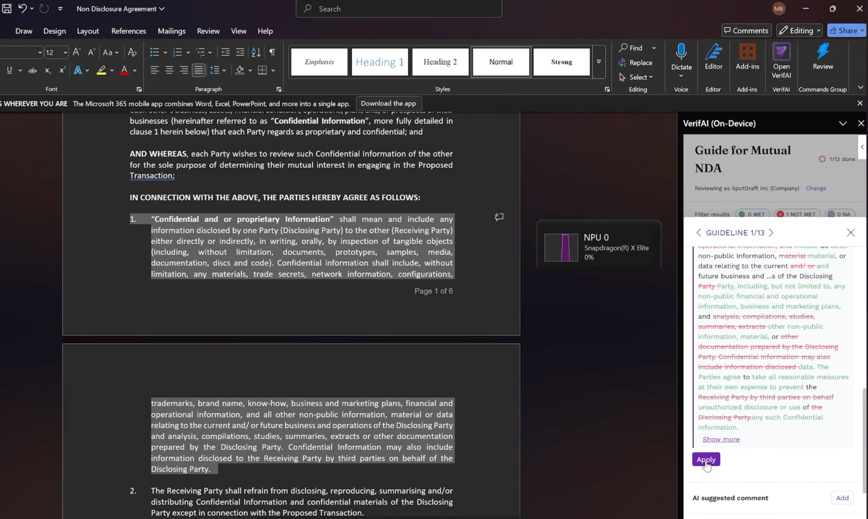
Task: Clear all formatting with the eraser icon
Action: [132, 52]
